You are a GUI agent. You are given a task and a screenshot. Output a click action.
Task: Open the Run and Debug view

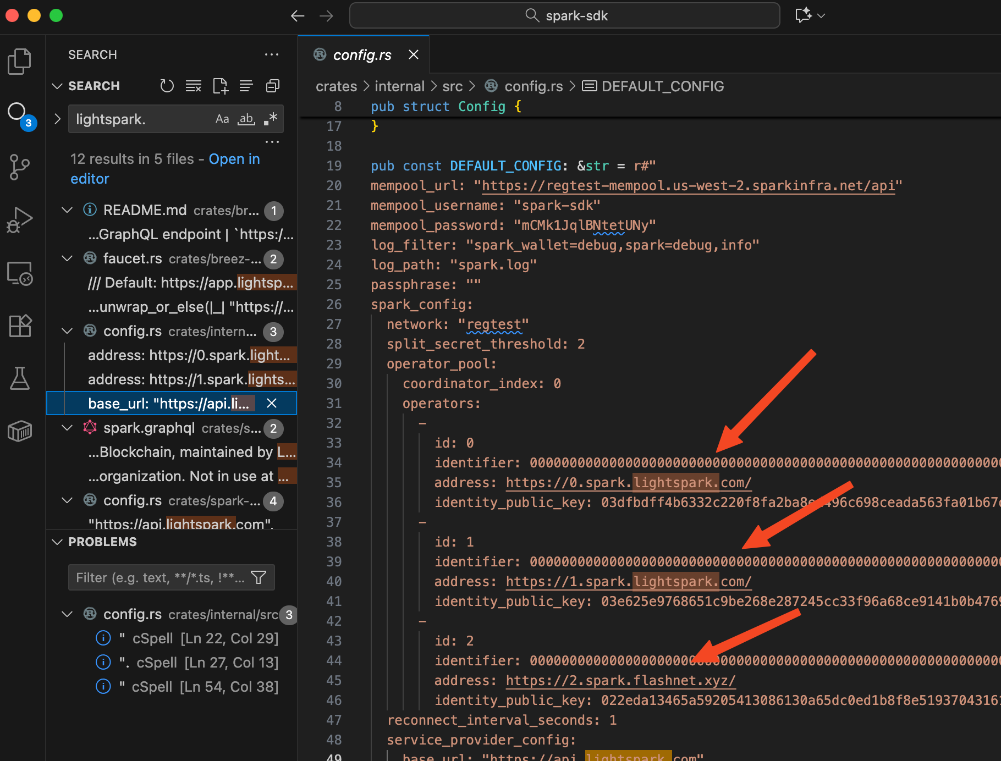pyautogui.click(x=20, y=220)
